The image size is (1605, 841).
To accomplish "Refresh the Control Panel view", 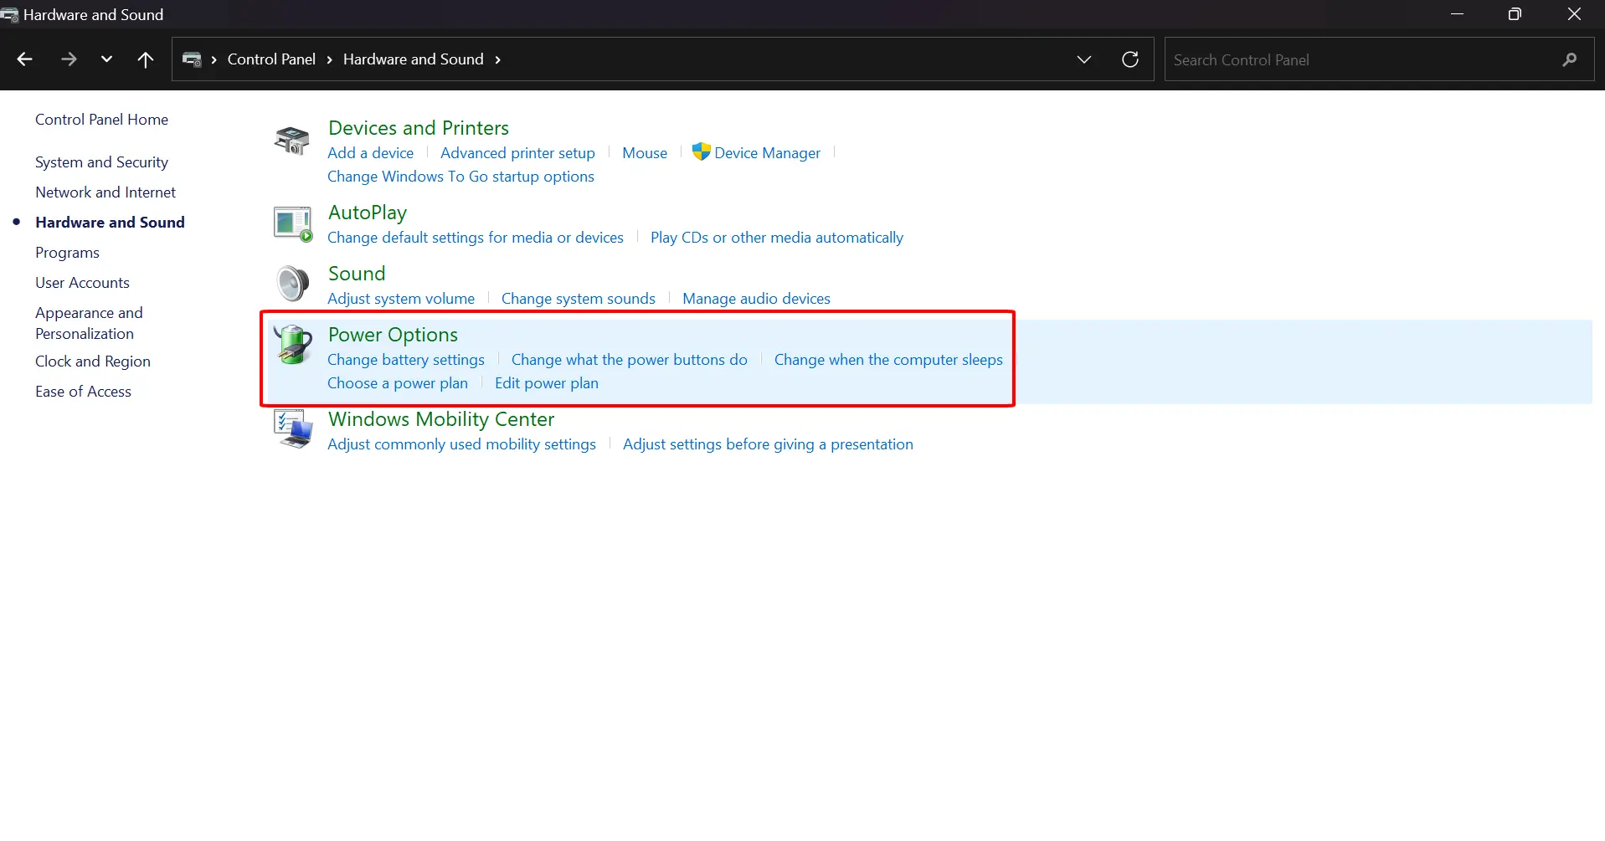I will [1130, 59].
